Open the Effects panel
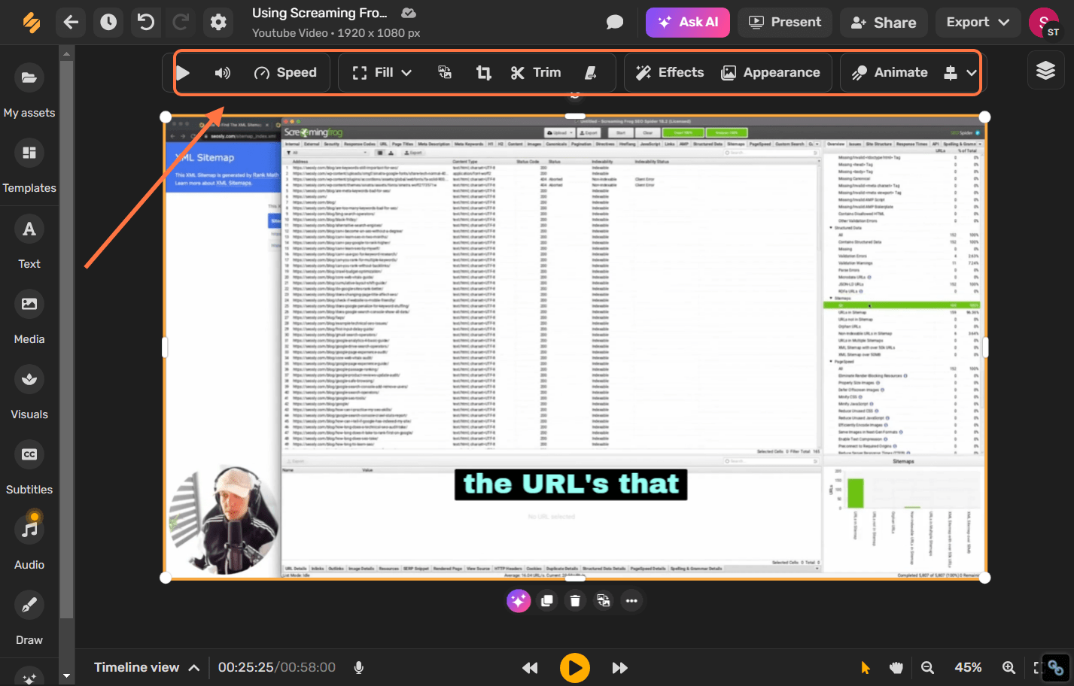The width and height of the screenshot is (1074, 686). [x=670, y=73]
